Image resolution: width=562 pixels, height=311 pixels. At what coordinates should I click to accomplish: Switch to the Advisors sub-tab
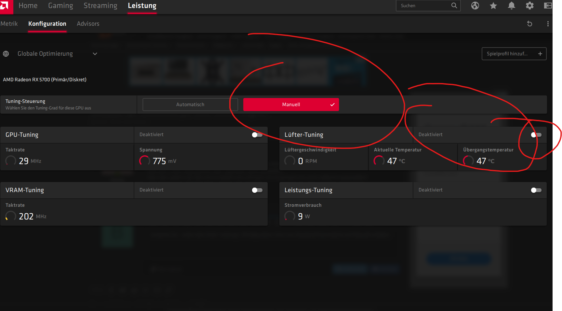click(88, 24)
